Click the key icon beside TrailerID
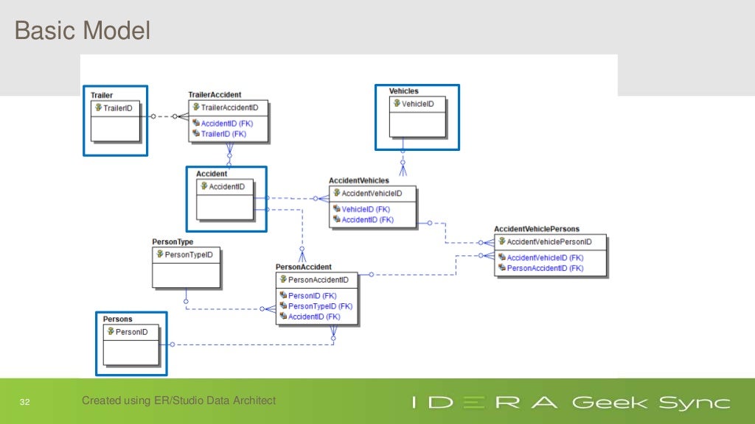 [98, 107]
